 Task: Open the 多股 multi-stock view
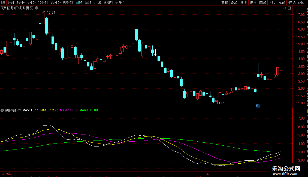(x=243, y=2)
